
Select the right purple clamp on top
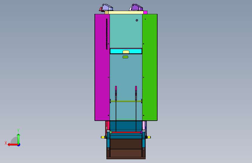click(x=137, y=7)
